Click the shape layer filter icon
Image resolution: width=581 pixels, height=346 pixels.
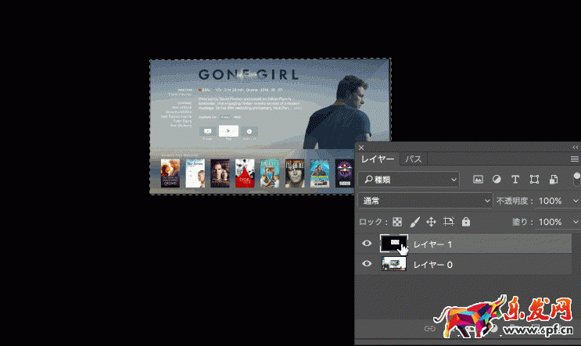(534, 180)
